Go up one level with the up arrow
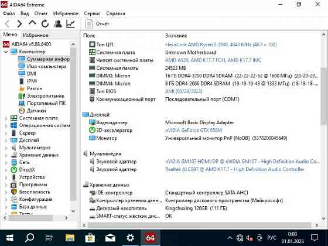 coord(32,23)
